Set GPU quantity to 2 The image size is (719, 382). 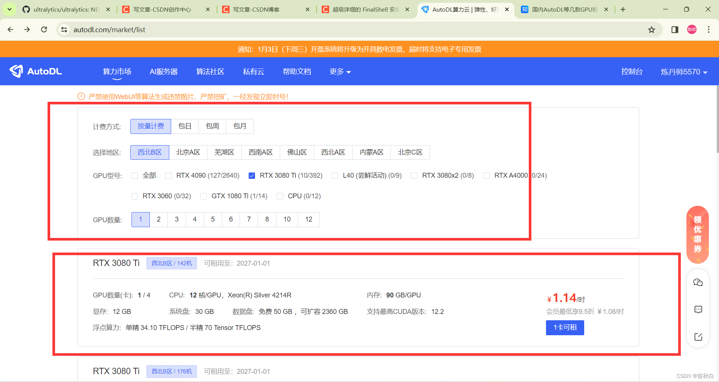coord(159,219)
